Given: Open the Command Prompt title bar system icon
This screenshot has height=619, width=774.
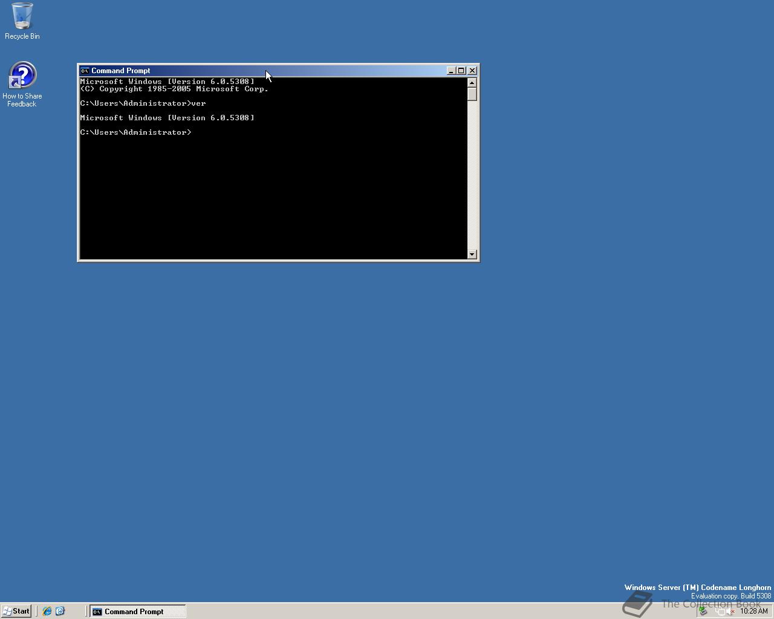Looking at the screenshot, I should (x=85, y=71).
